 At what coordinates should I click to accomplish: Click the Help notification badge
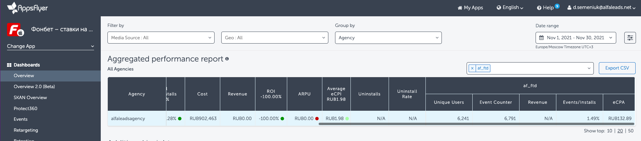tap(557, 6)
